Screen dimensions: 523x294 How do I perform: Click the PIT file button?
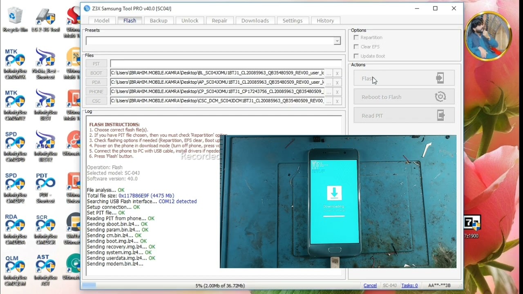[96, 64]
